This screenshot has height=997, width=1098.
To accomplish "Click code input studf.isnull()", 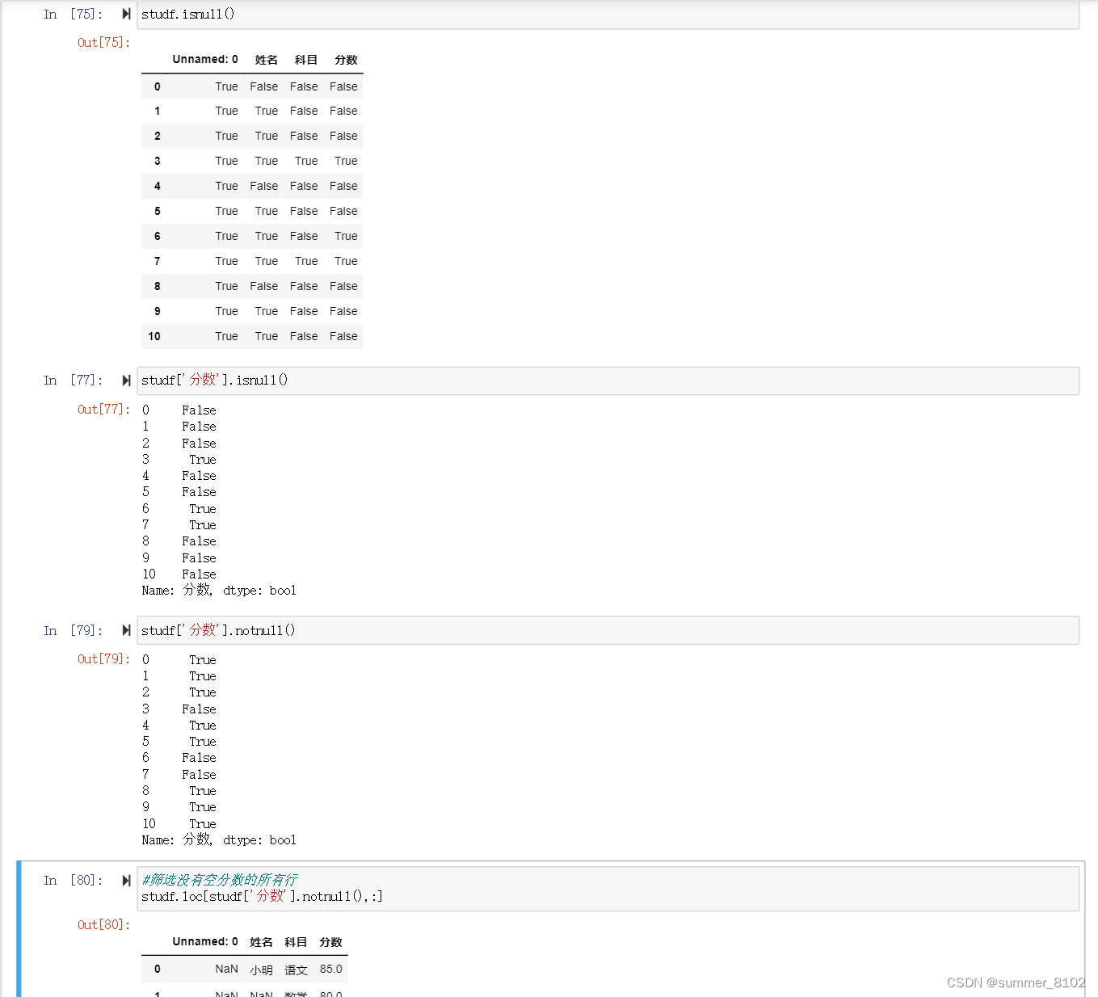I will 608,15.
